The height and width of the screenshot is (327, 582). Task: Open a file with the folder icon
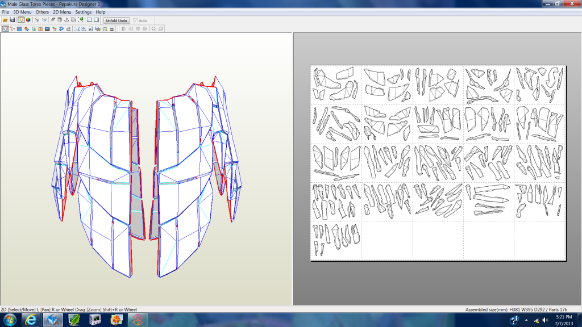5,20
